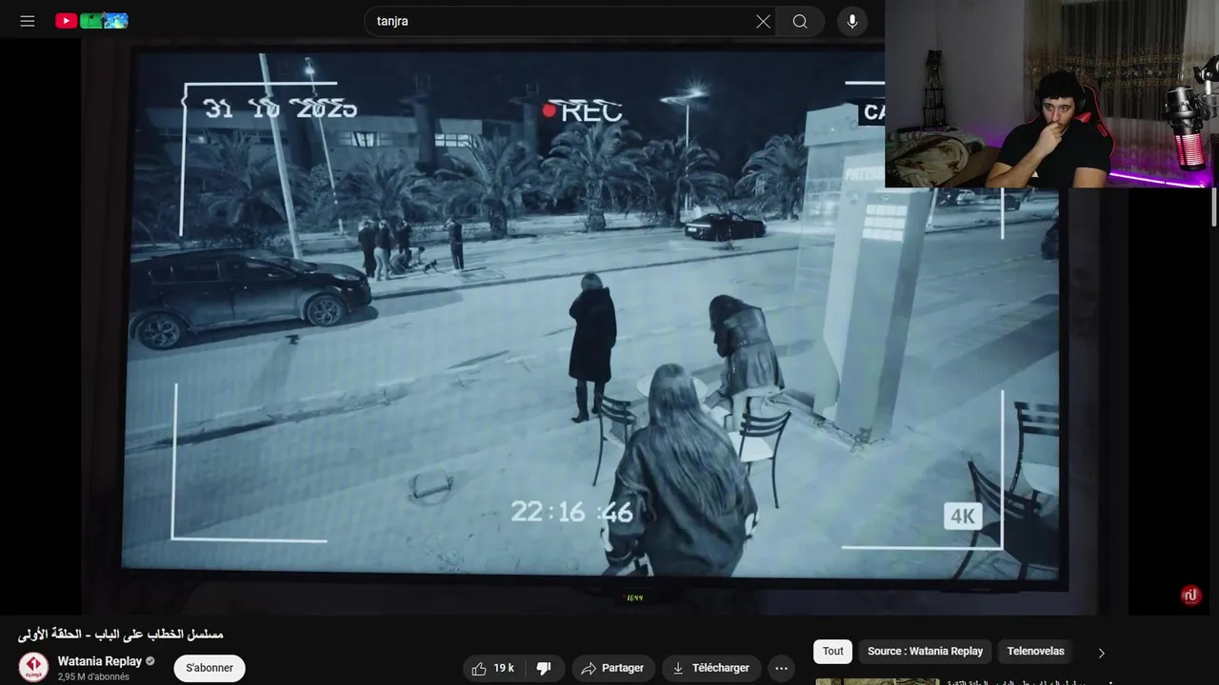Viewport: 1219px width, 685px height.
Task: Clear the 'tanjra' search text
Action: coord(763,21)
